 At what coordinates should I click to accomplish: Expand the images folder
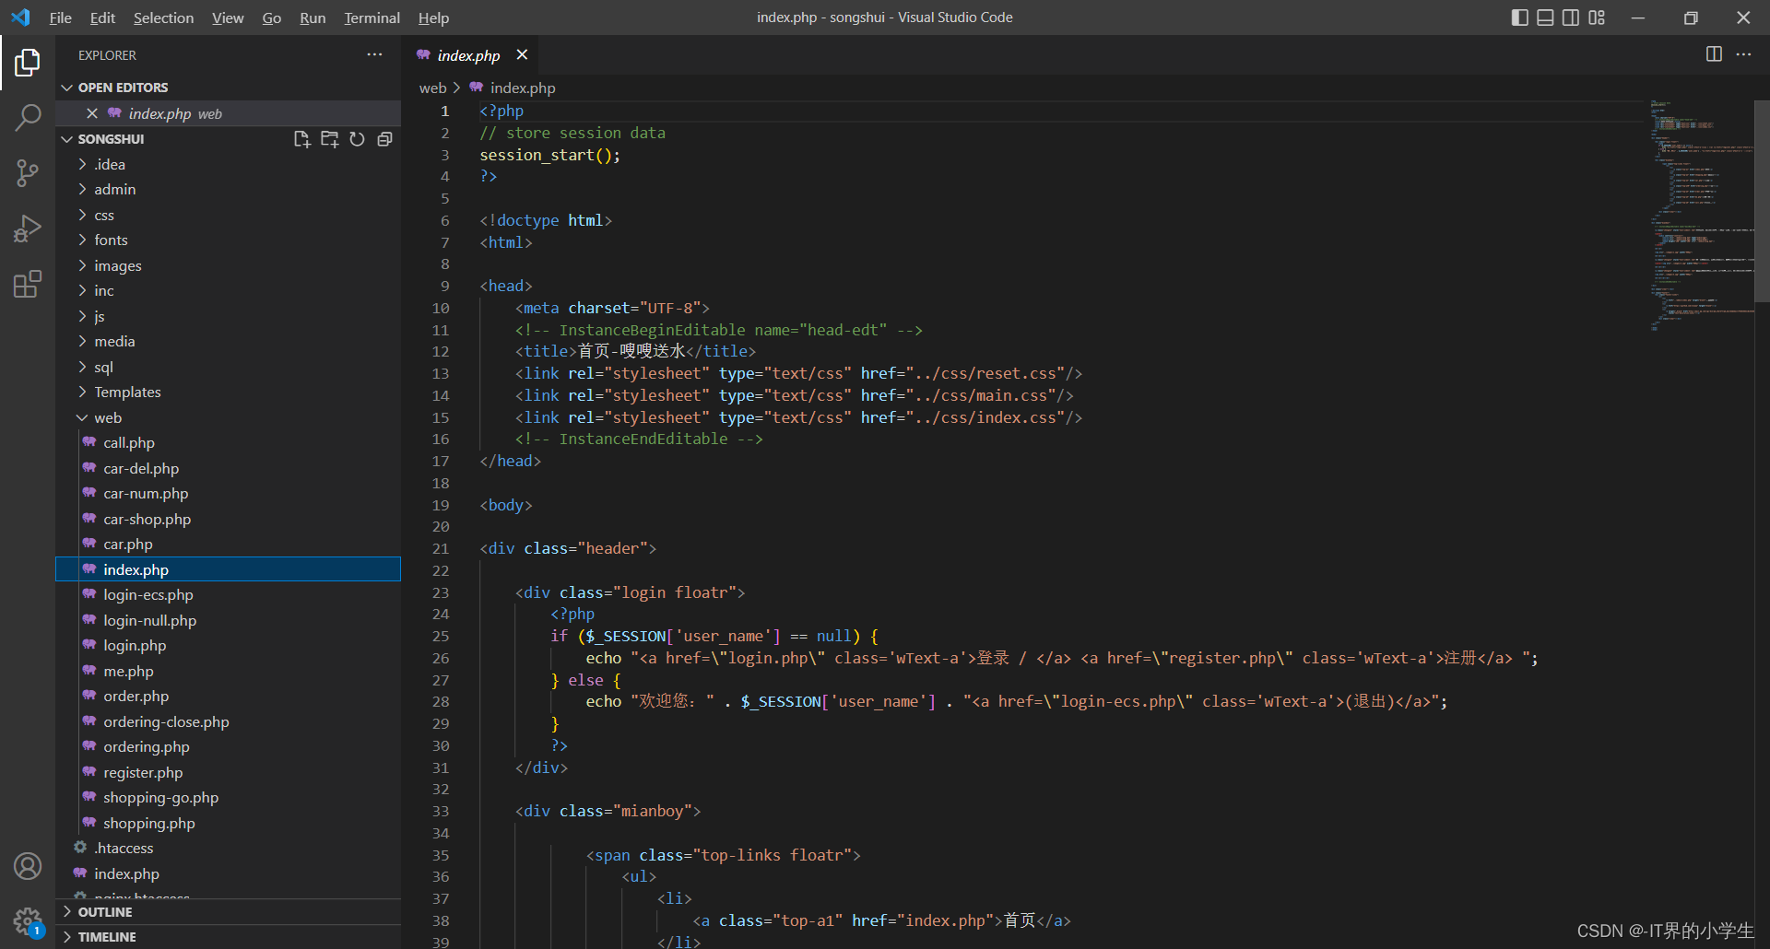228,265
